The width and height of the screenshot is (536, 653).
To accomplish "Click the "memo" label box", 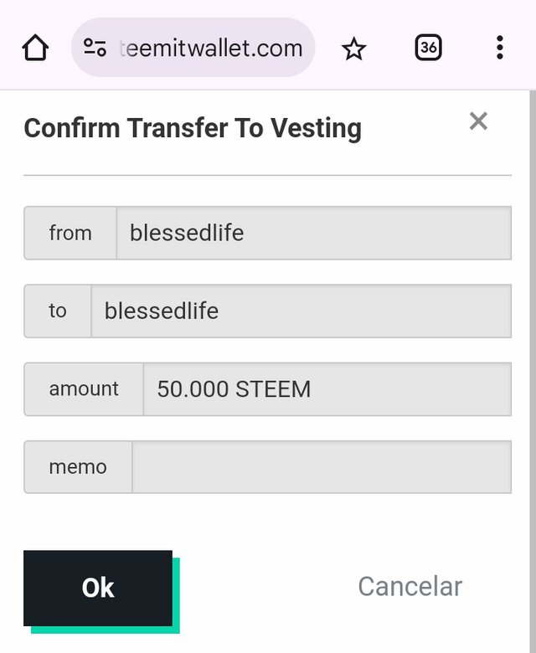I will click(78, 467).
